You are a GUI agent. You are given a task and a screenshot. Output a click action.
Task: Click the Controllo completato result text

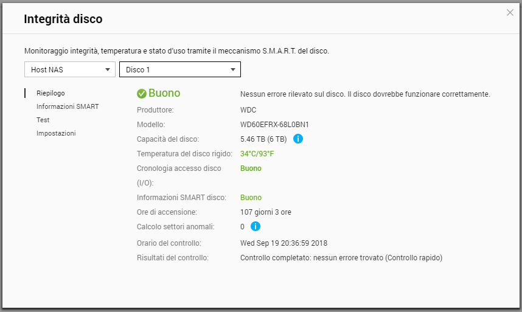click(x=341, y=258)
